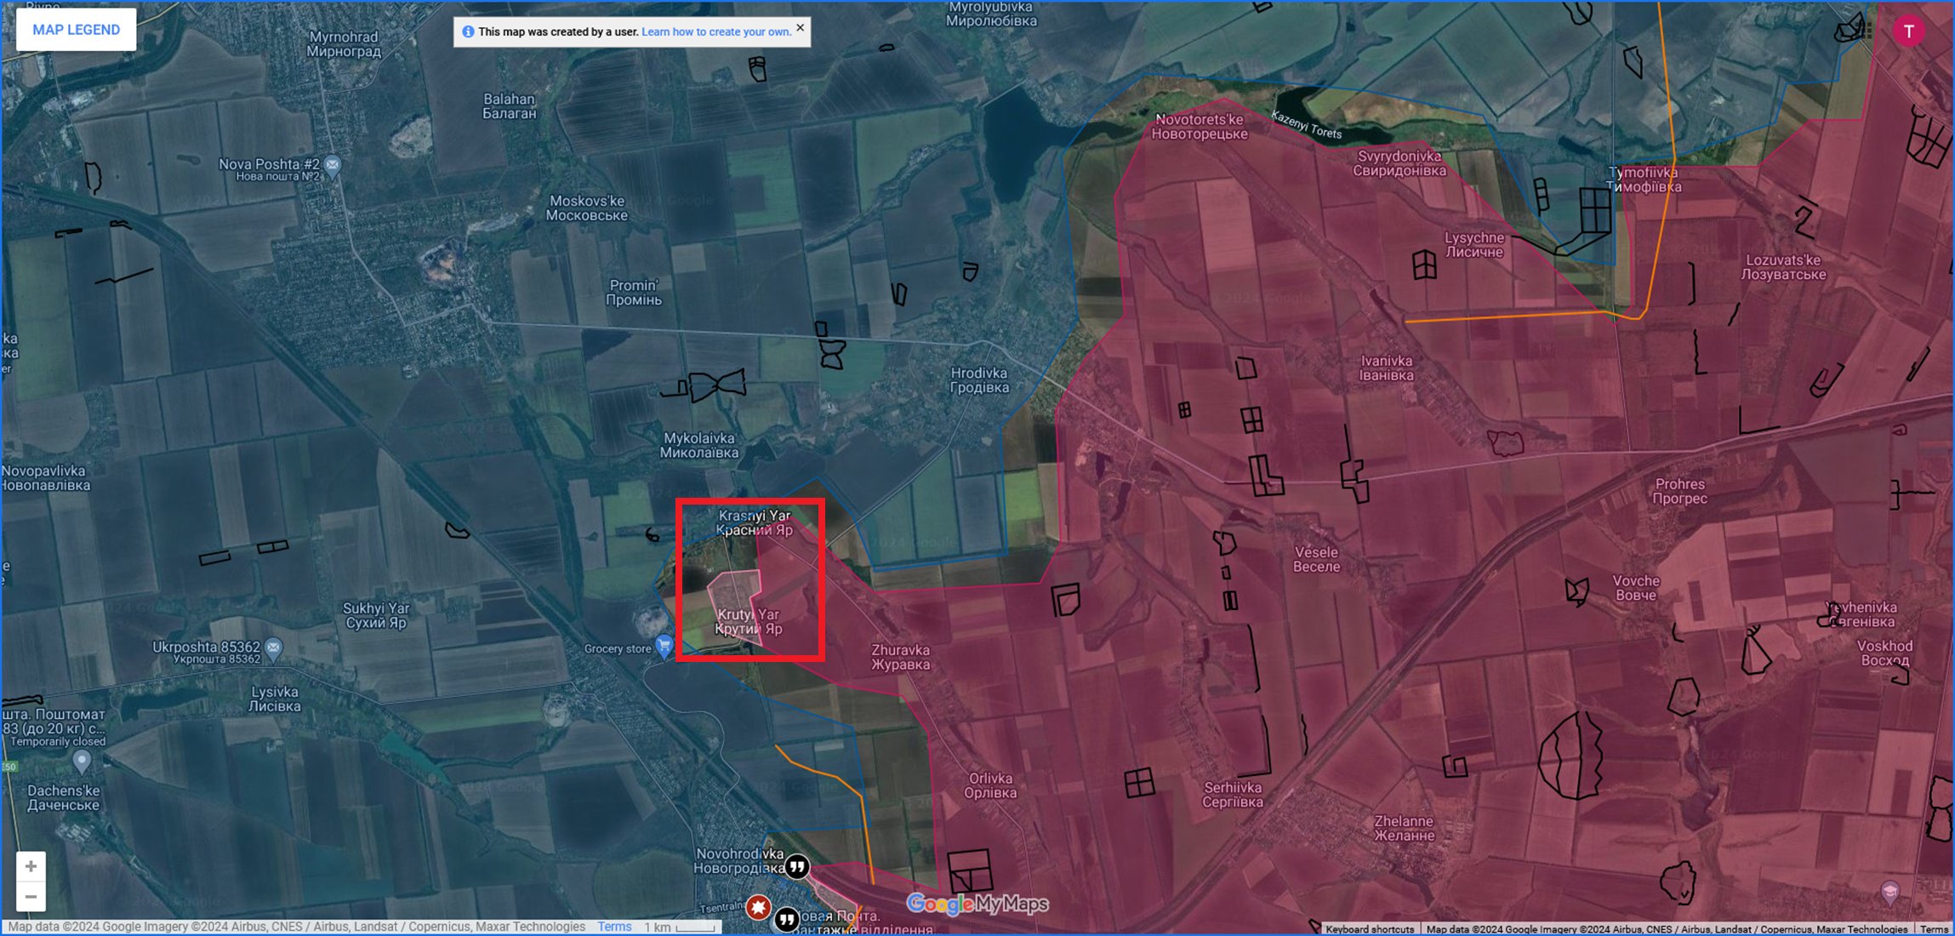Click the Grocery store shopping cart marker
The height and width of the screenshot is (936, 1955).
(664, 647)
